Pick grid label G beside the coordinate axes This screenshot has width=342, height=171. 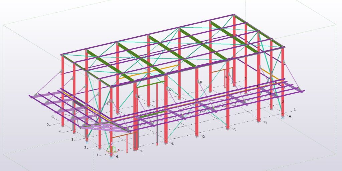117,156
